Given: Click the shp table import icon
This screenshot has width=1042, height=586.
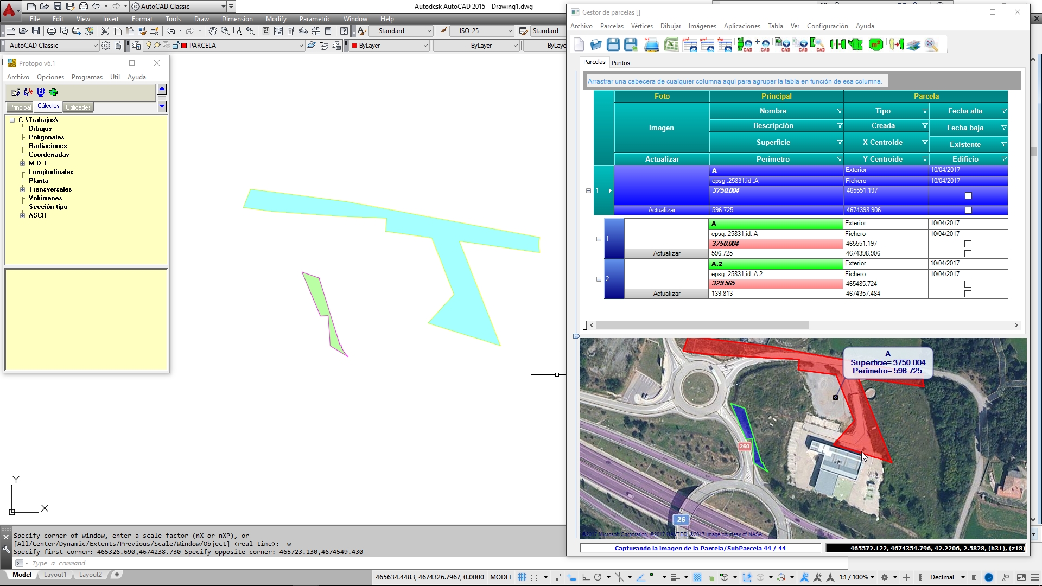Looking at the screenshot, I should tap(725, 45).
